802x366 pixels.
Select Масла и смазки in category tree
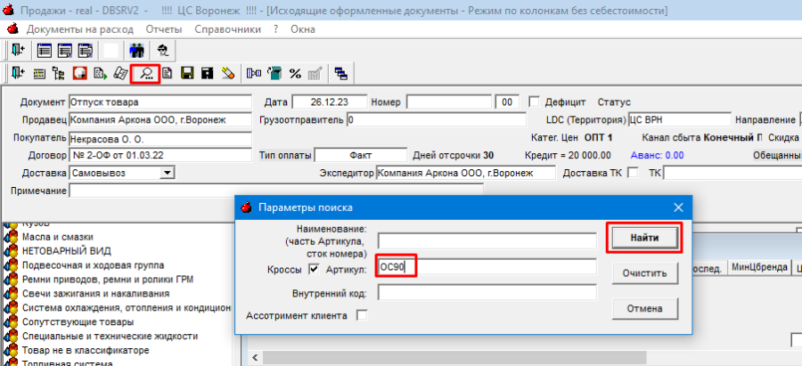(57, 237)
